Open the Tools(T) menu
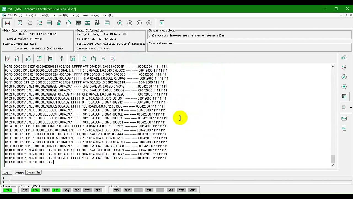The width and height of the screenshot is (353, 199). (44, 15)
